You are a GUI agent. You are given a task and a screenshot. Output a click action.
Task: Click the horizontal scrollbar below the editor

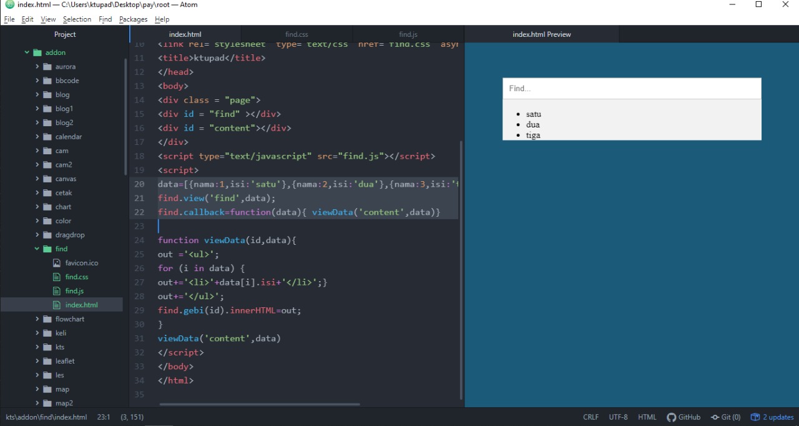[x=259, y=404]
